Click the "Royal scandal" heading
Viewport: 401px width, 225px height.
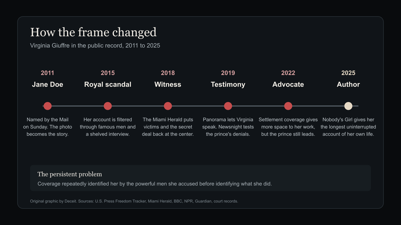(x=108, y=84)
